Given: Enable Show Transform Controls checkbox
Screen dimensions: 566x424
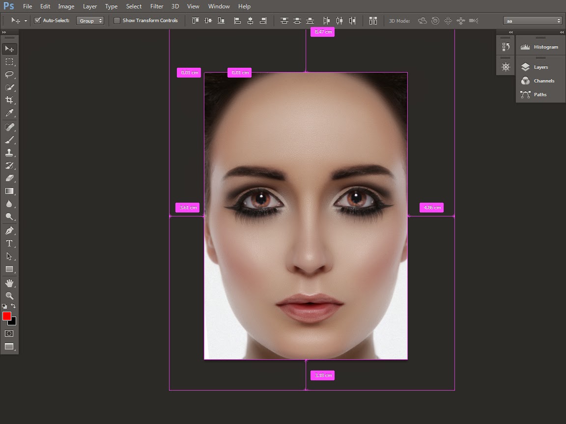Looking at the screenshot, I should pos(117,21).
